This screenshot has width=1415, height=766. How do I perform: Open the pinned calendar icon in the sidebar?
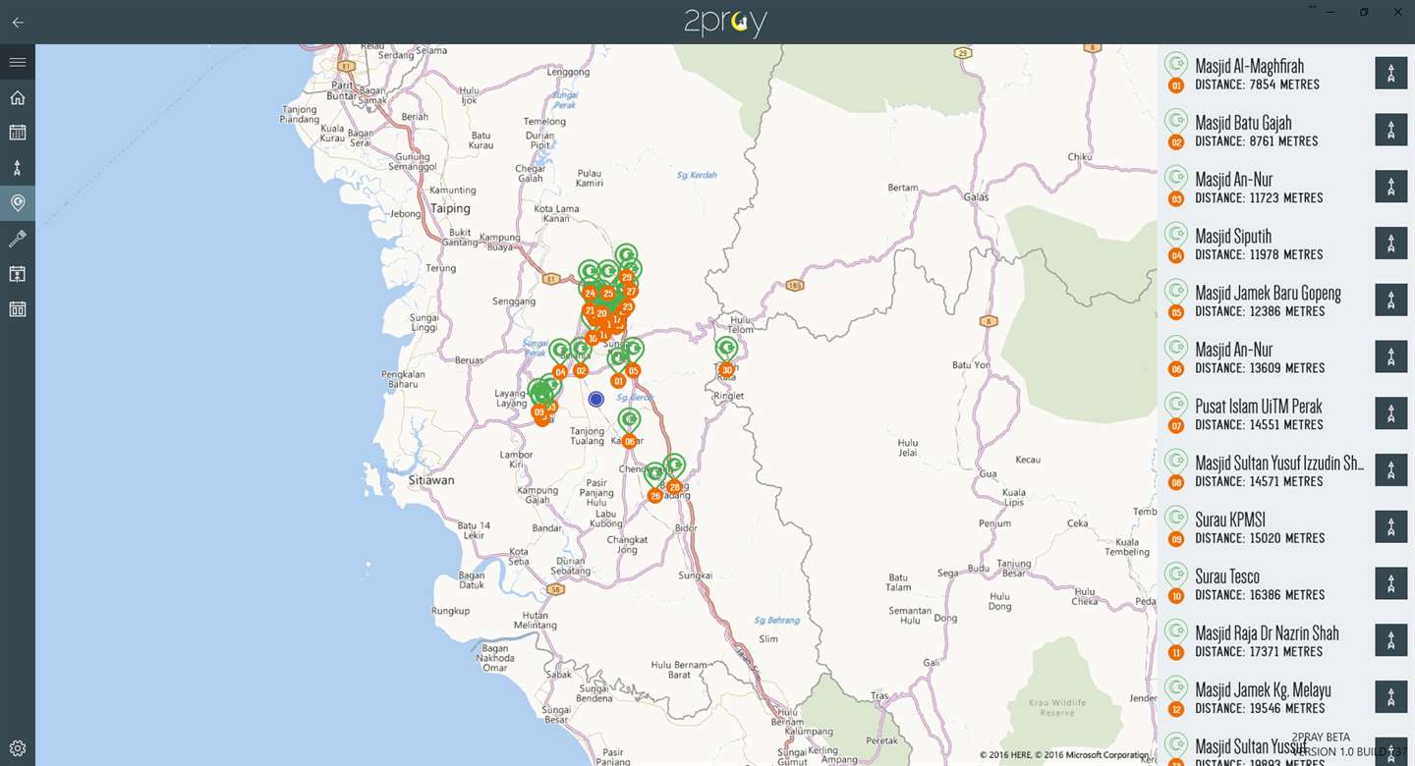[18, 274]
